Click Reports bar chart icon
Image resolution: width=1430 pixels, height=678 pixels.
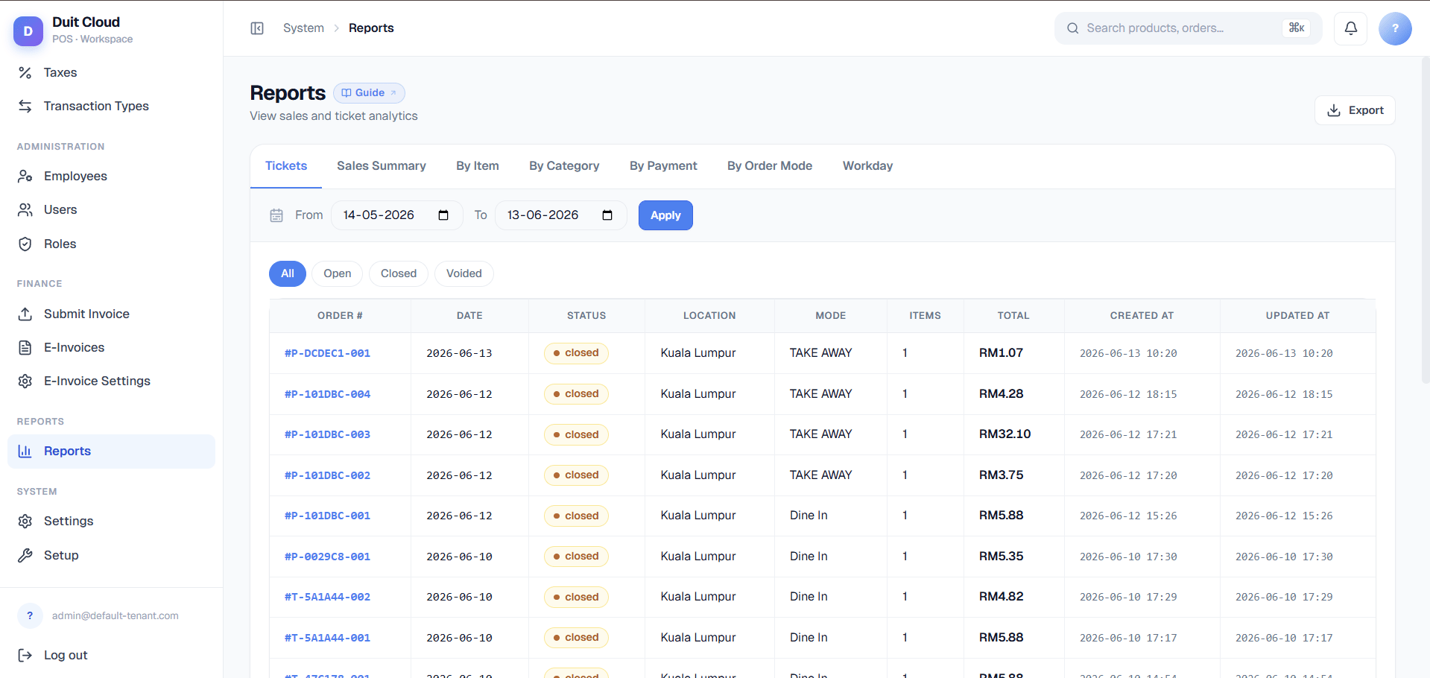coord(25,451)
